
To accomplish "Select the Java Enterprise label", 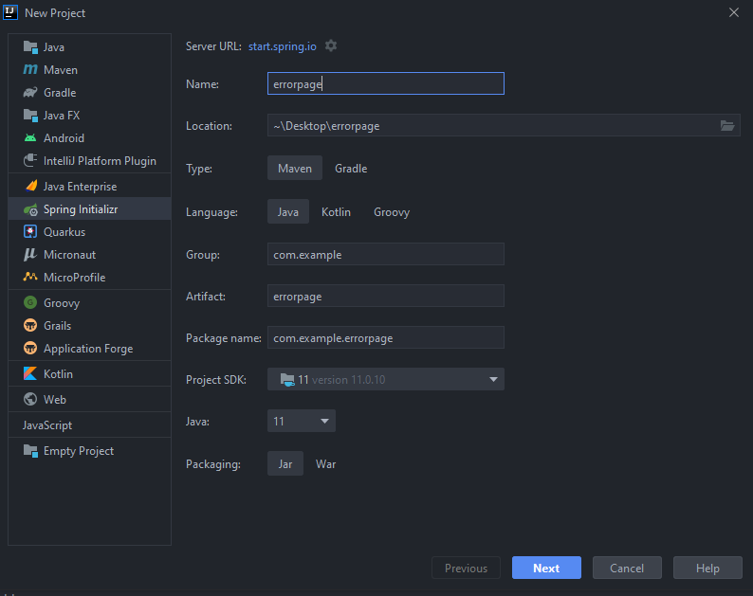I will tap(81, 186).
